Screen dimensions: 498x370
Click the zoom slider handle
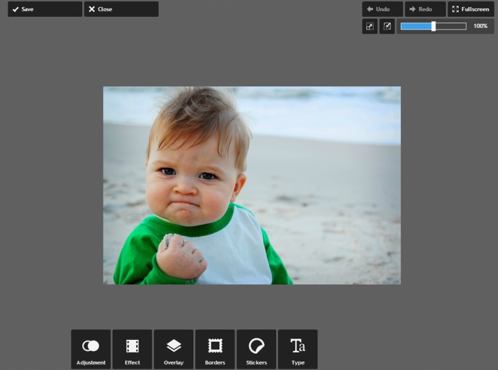tap(434, 26)
